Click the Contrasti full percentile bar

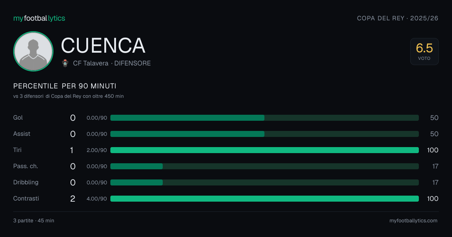[264, 199]
